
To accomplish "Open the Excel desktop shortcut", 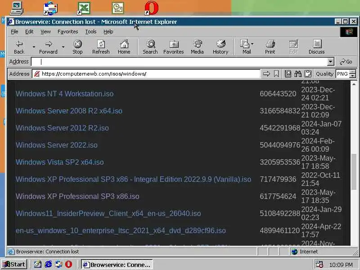I will (84, 8).
